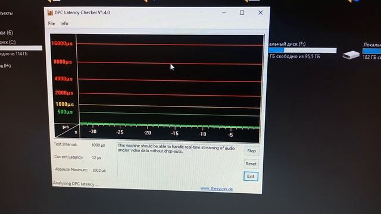
Task: Click the Analysing DPC latency status text
Action: 76,184
